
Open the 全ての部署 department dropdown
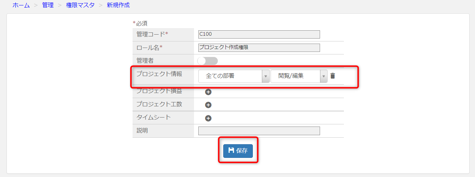tap(234, 76)
